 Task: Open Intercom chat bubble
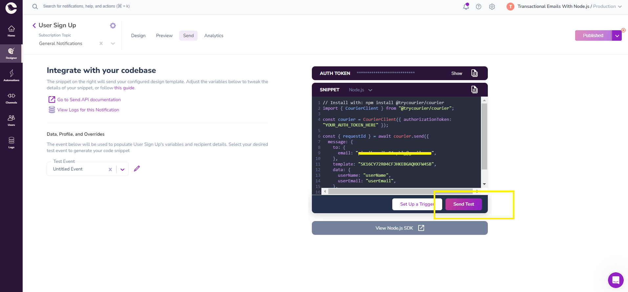pyautogui.click(x=616, y=280)
